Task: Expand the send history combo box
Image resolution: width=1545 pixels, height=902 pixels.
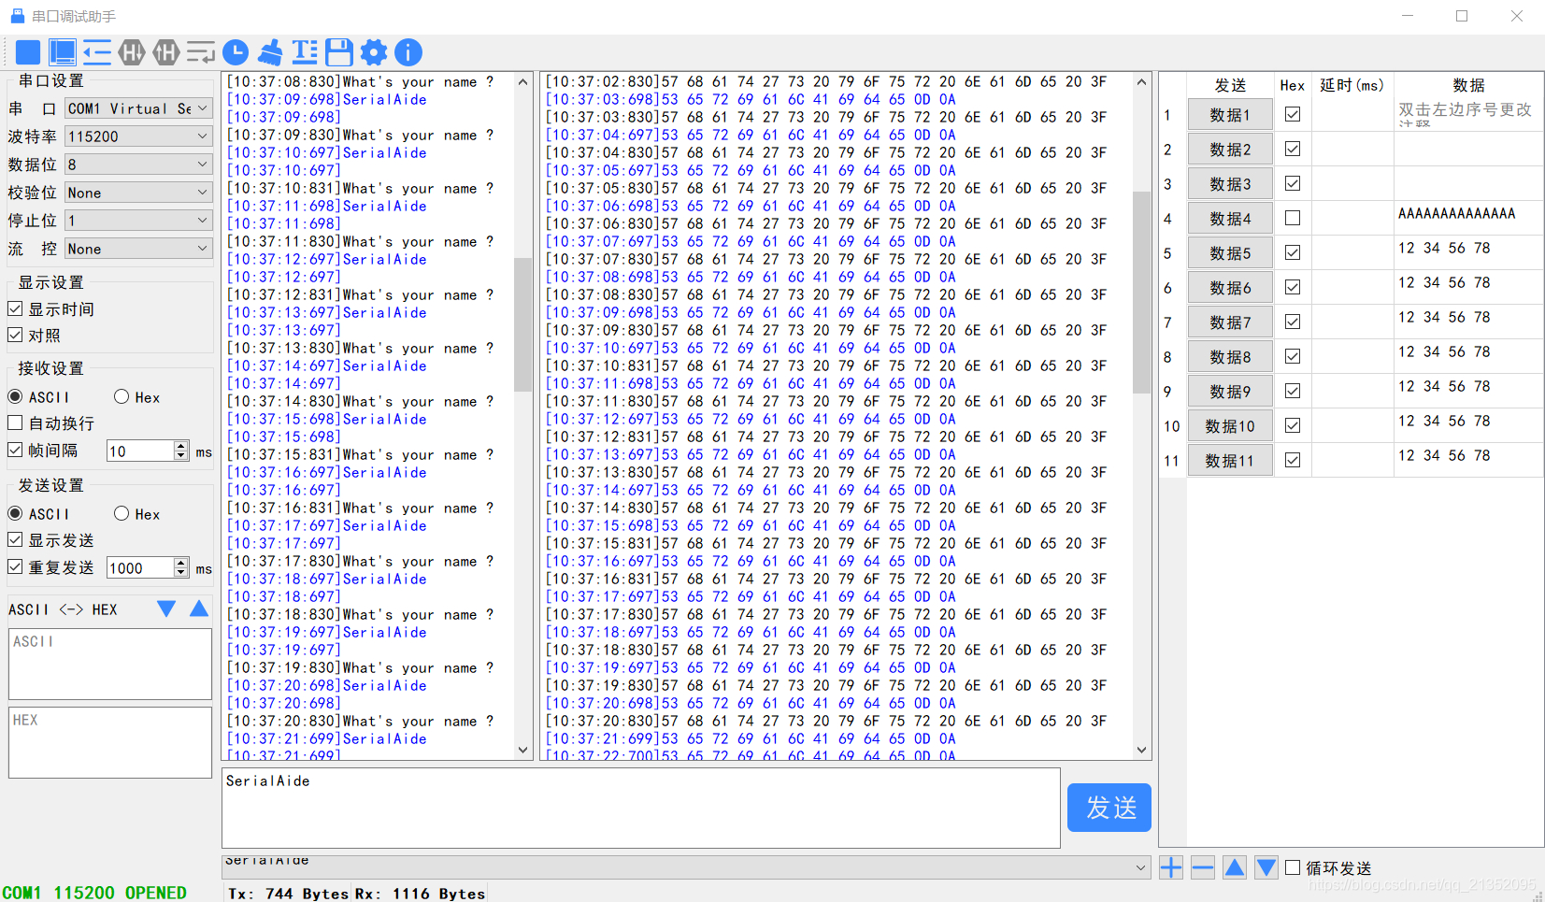Action: click(1140, 867)
